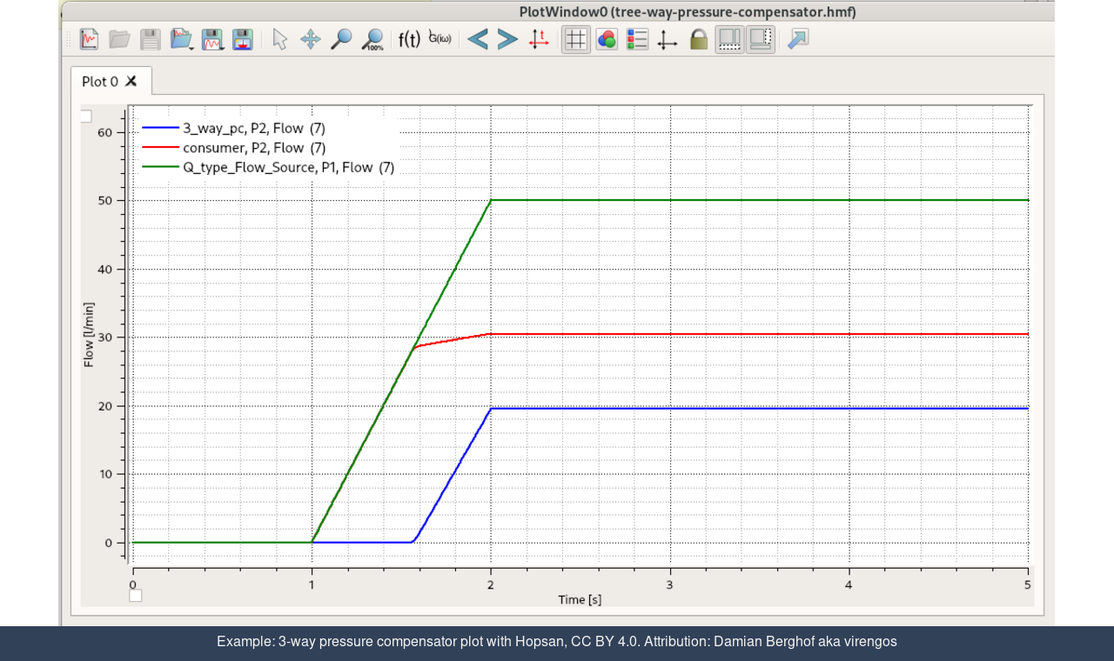Screen dimensions: 1114x661
Task: Go to next generation arrow
Action: 507,39
